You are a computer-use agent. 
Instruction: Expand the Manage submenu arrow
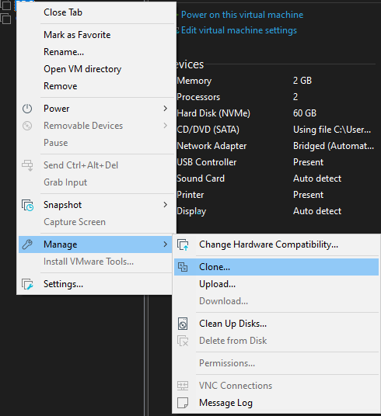(x=166, y=244)
